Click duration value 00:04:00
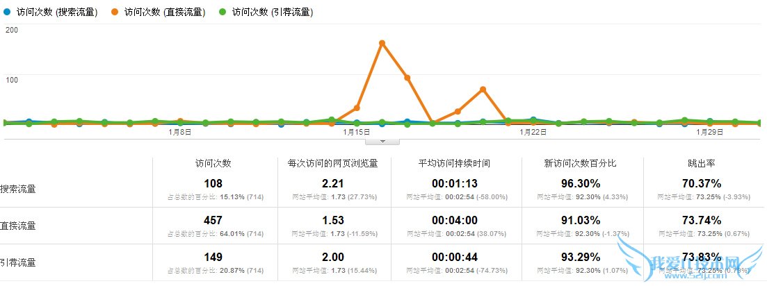Viewport: 767px width, 286px height. tap(454, 220)
